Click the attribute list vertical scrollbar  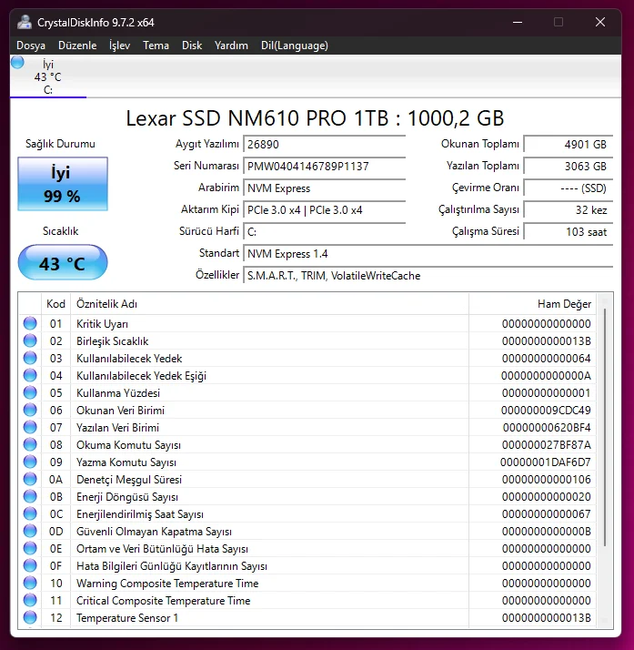pos(604,428)
